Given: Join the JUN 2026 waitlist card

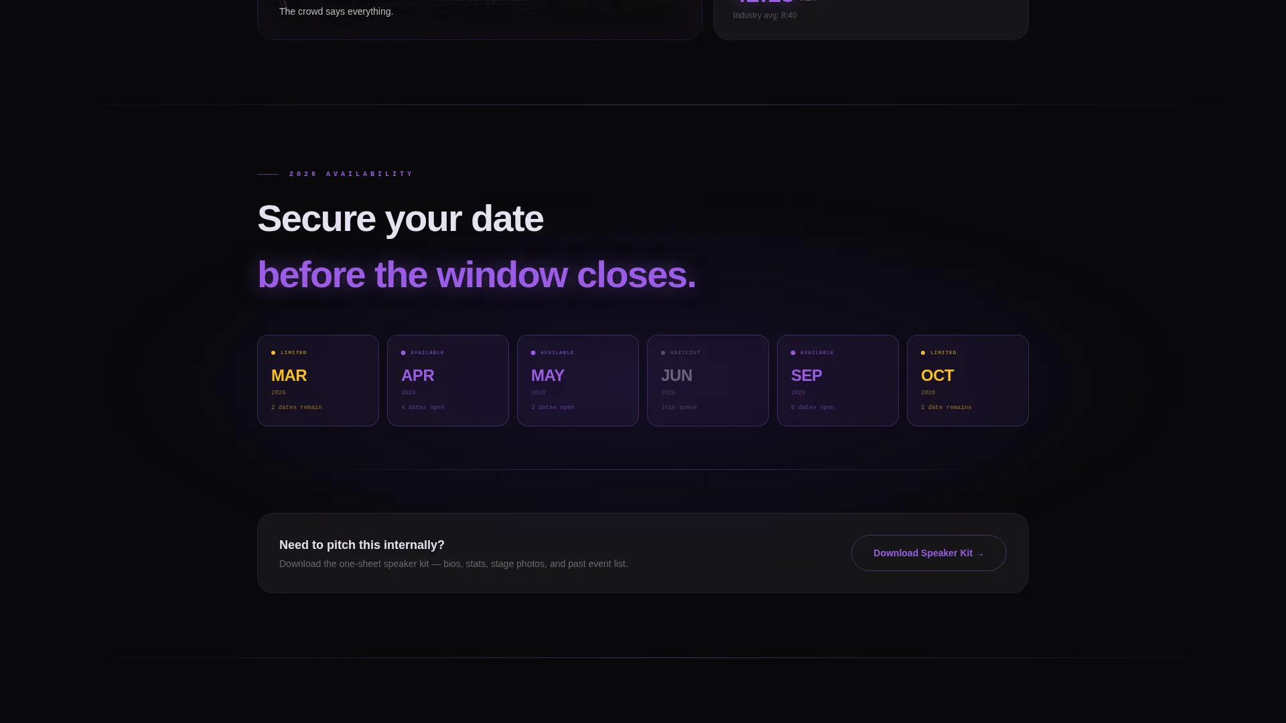Looking at the screenshot, I should 708,380.
